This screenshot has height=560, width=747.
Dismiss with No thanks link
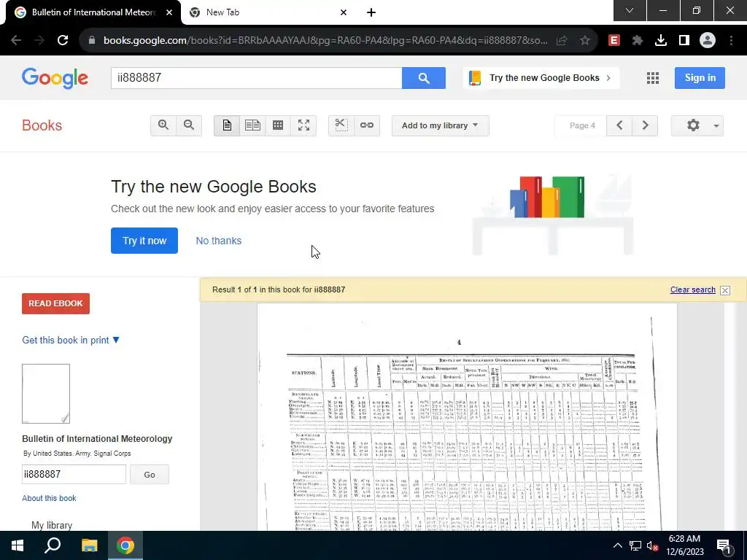219,241
